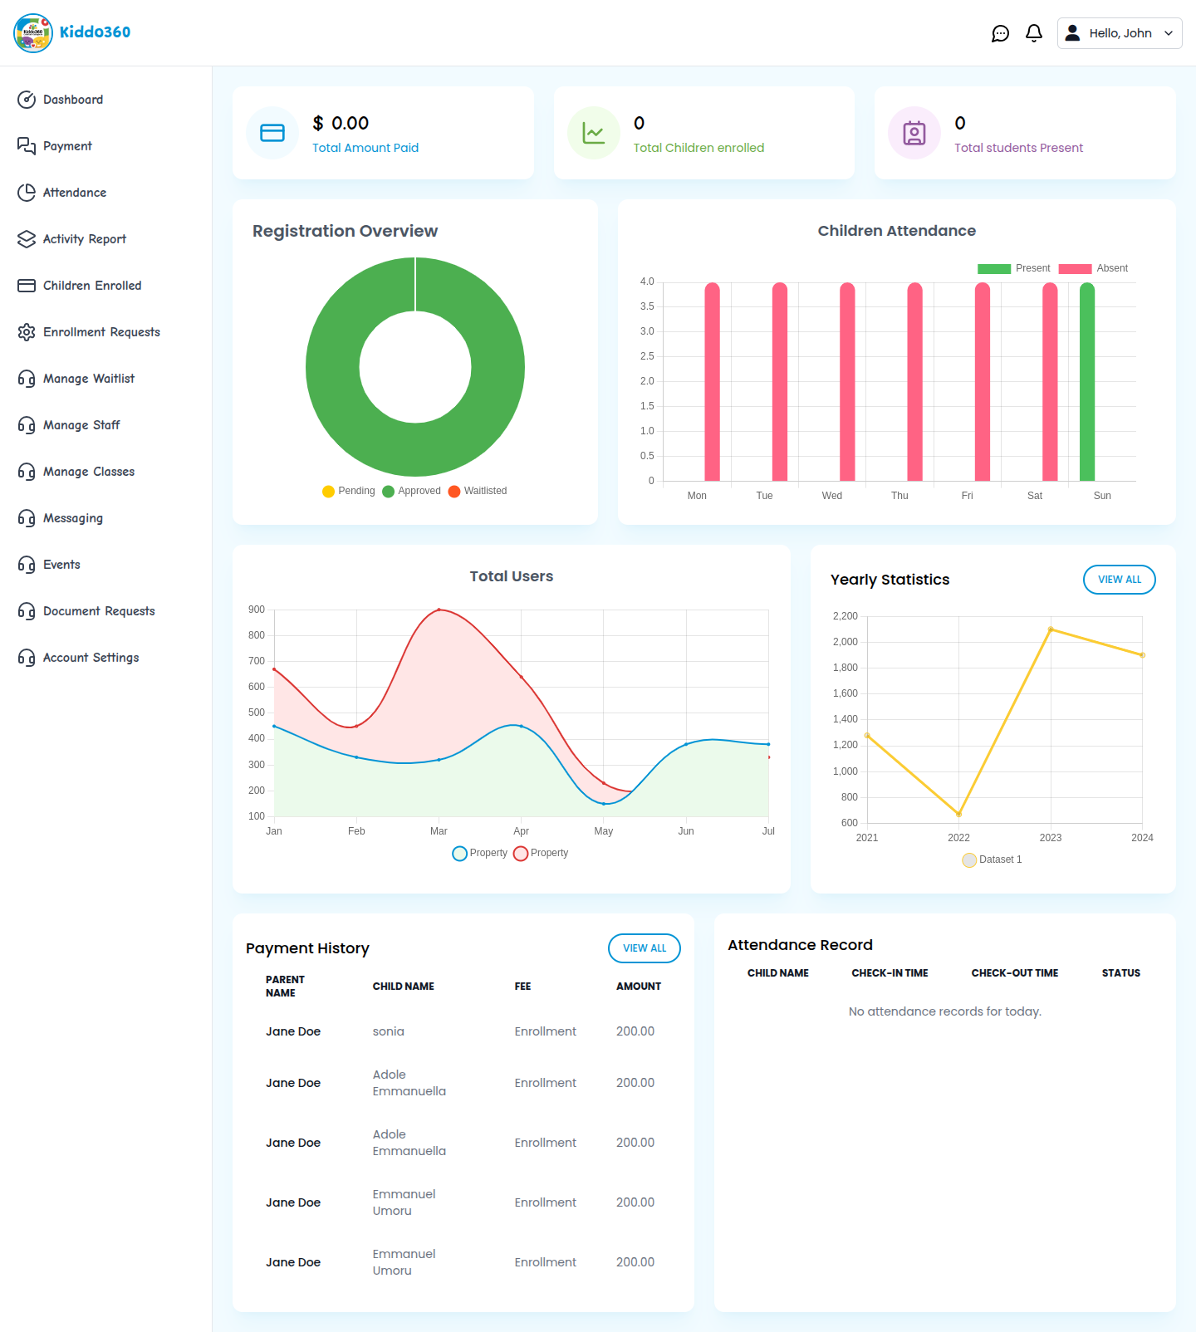Toggle the Absent legend in Children Attendance
Image resolution: width=1196 pixels, height=1332 pixels.
tap(1093, 268)
